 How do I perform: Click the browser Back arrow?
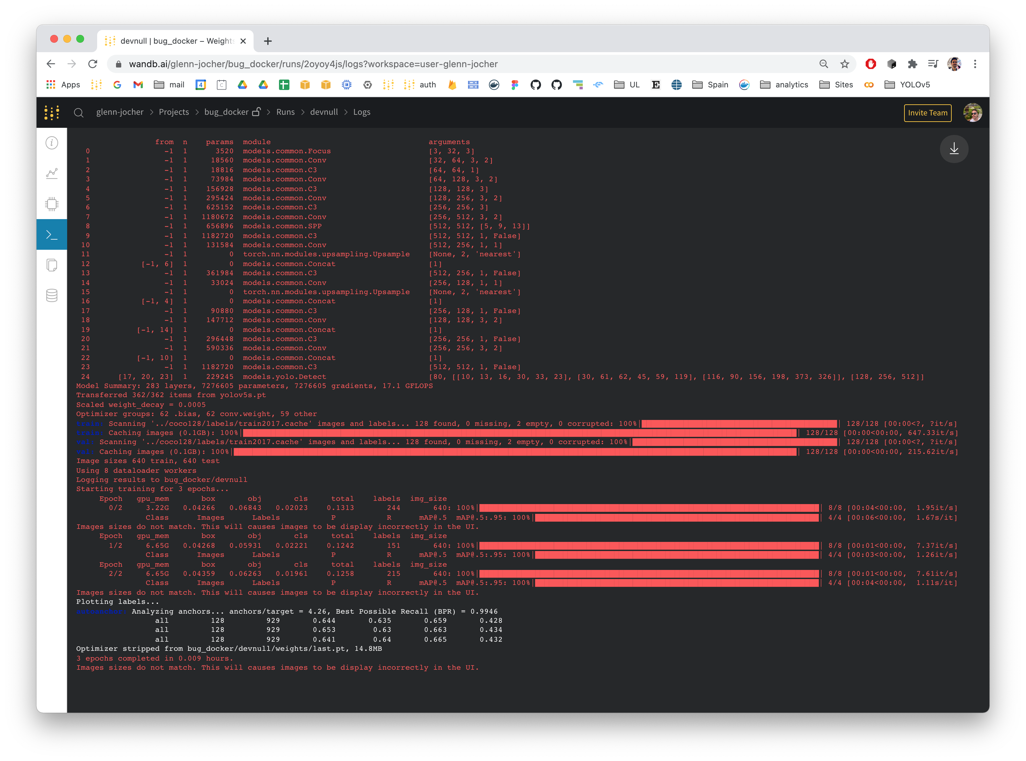(51, 64)
